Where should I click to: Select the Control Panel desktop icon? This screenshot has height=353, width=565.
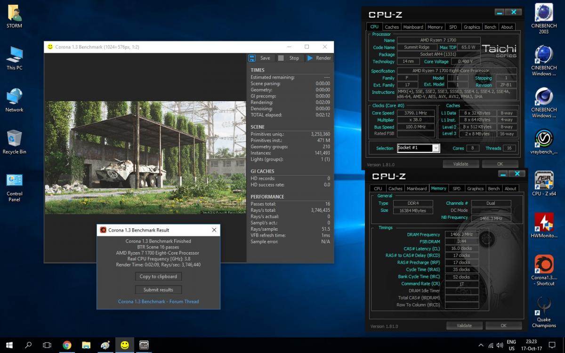tap(14, 187)
